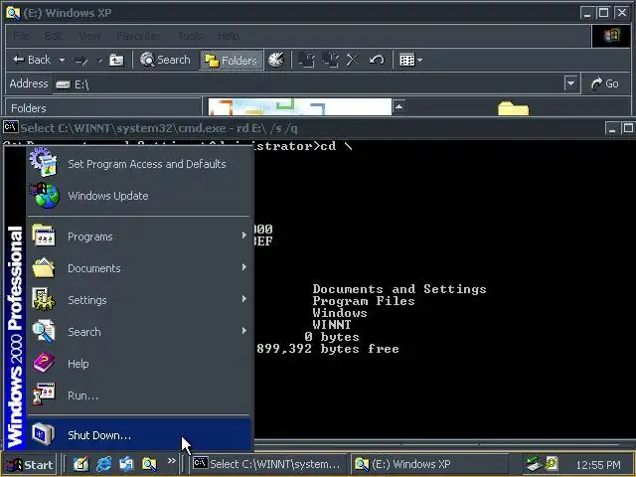
Task: Launch Windows Update from the Start menu
Action: pyautogui.click(x=139, y=196)
